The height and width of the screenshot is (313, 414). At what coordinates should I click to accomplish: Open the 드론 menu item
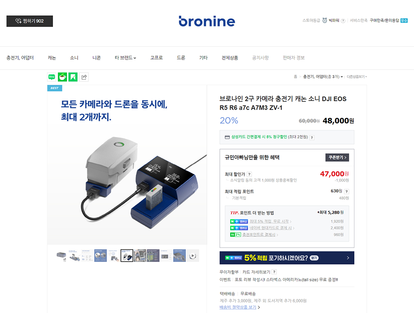pyautogui.click(x=181, y=58)
